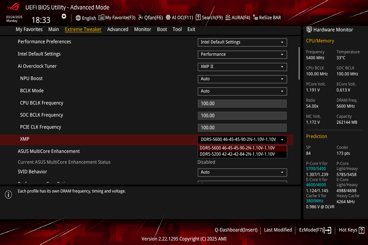Screen dimensions: 368x245
Task: Edit PCIE CLK Frequency field
Action: pyautogui.click(x=242, y=128)
